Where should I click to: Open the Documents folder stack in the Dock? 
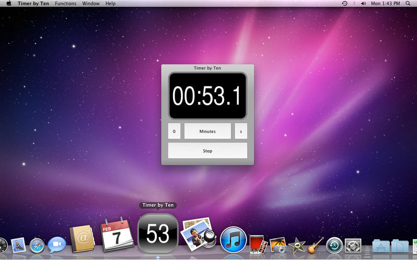(x=400, y=245)
